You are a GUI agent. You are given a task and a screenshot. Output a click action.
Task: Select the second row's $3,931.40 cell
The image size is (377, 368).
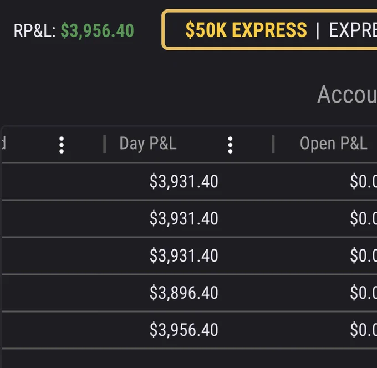pos(184,219)
